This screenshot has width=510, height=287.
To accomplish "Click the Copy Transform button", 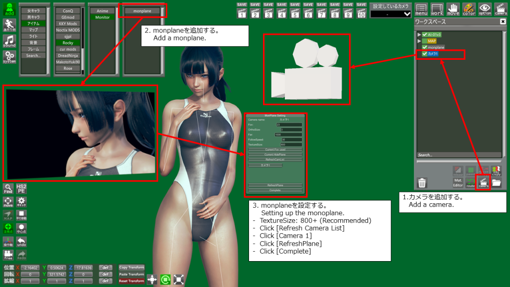I will point(131,268).
